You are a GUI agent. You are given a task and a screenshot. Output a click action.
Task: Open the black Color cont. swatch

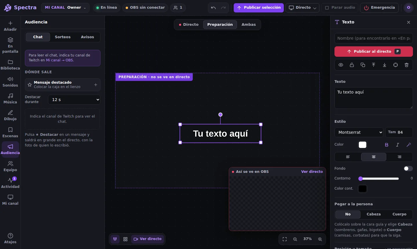coord(363,189)
